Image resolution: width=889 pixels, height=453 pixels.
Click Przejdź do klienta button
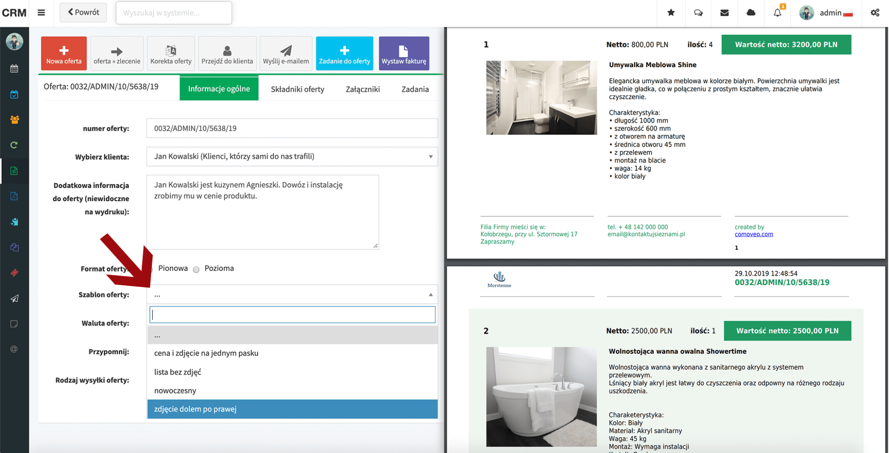pos(227,53)
